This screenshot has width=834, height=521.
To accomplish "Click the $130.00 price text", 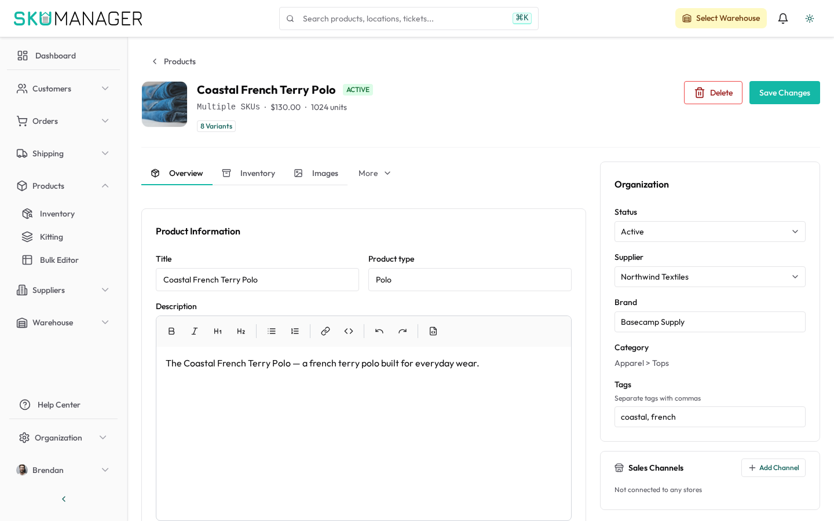I will [x=286, y=107].
